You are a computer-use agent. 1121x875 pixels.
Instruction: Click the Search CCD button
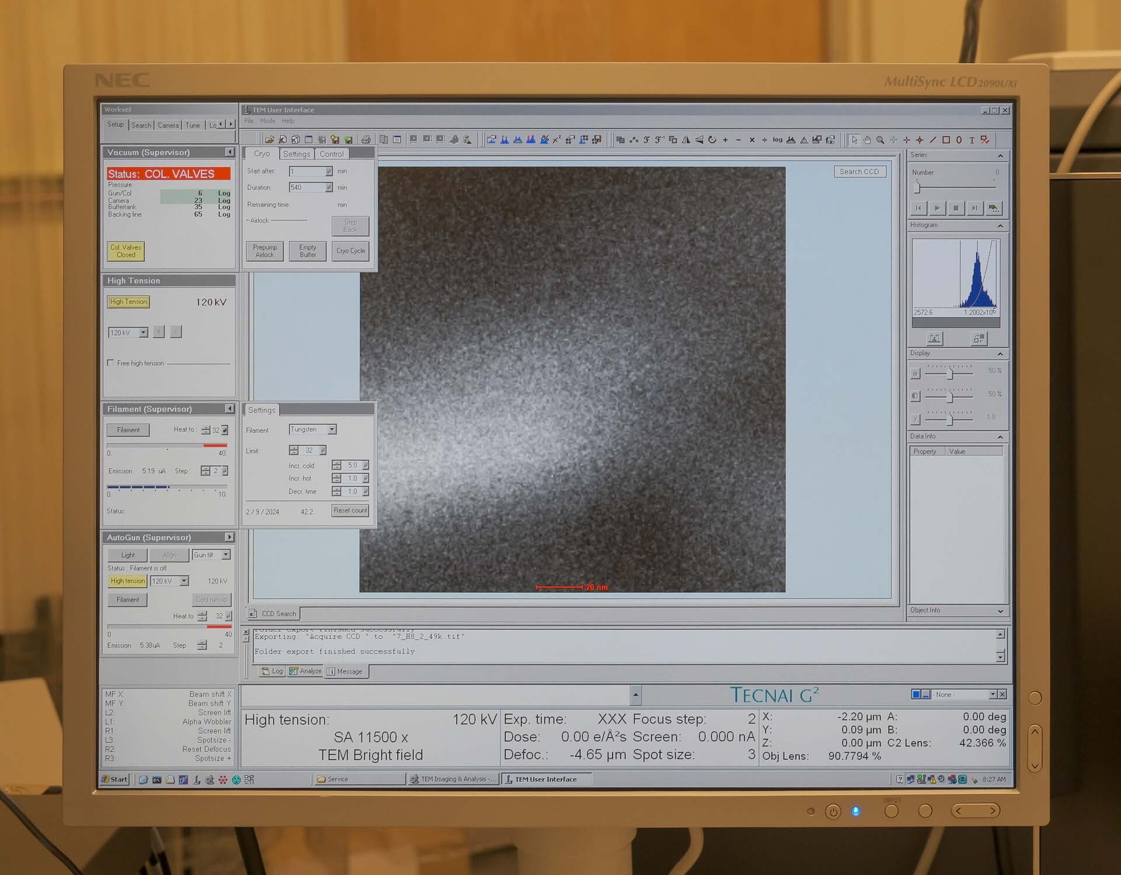859,172
